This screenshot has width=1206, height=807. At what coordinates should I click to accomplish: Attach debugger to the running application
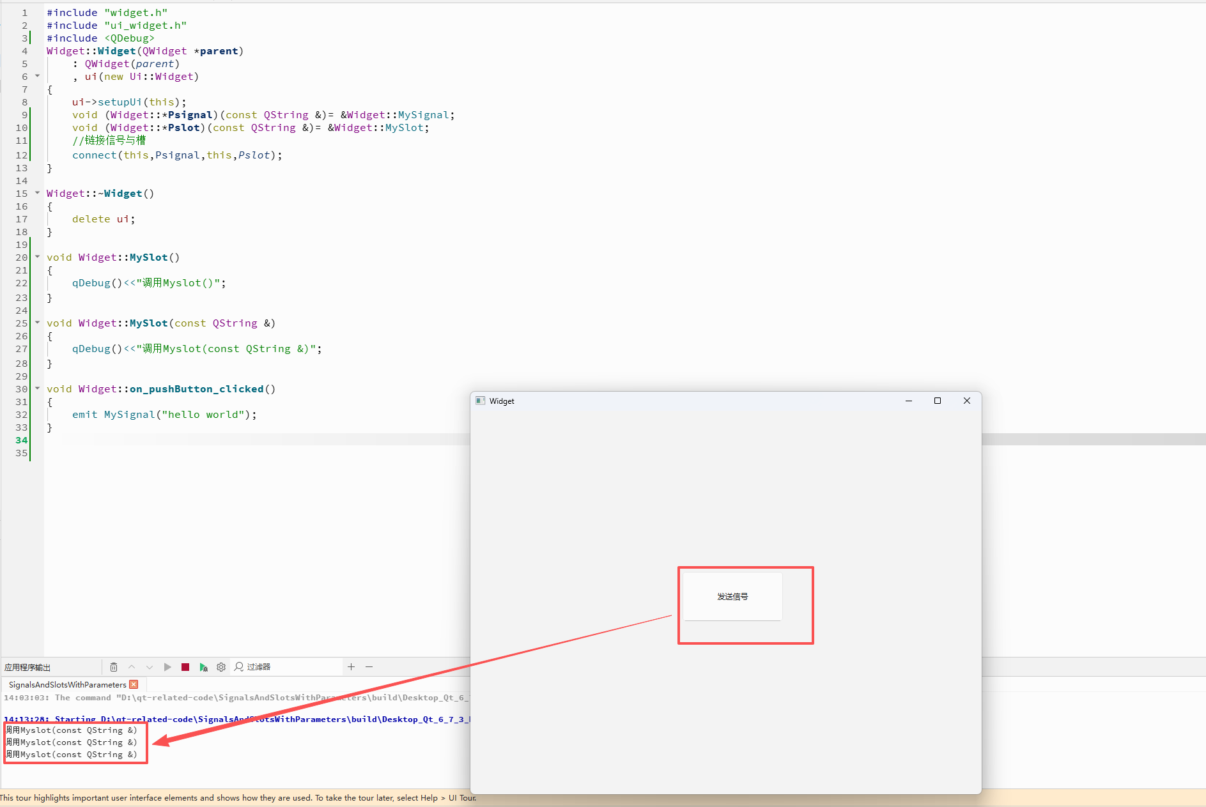[203, 667]
